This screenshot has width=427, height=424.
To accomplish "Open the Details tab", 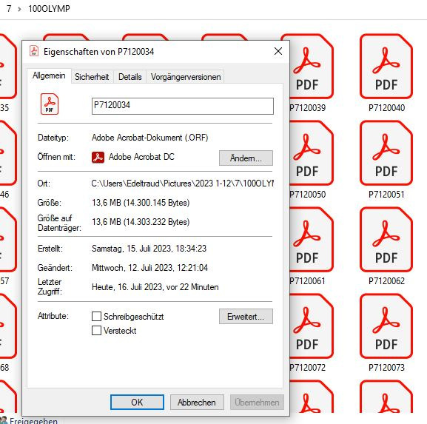I will click(x=130, y=77).
